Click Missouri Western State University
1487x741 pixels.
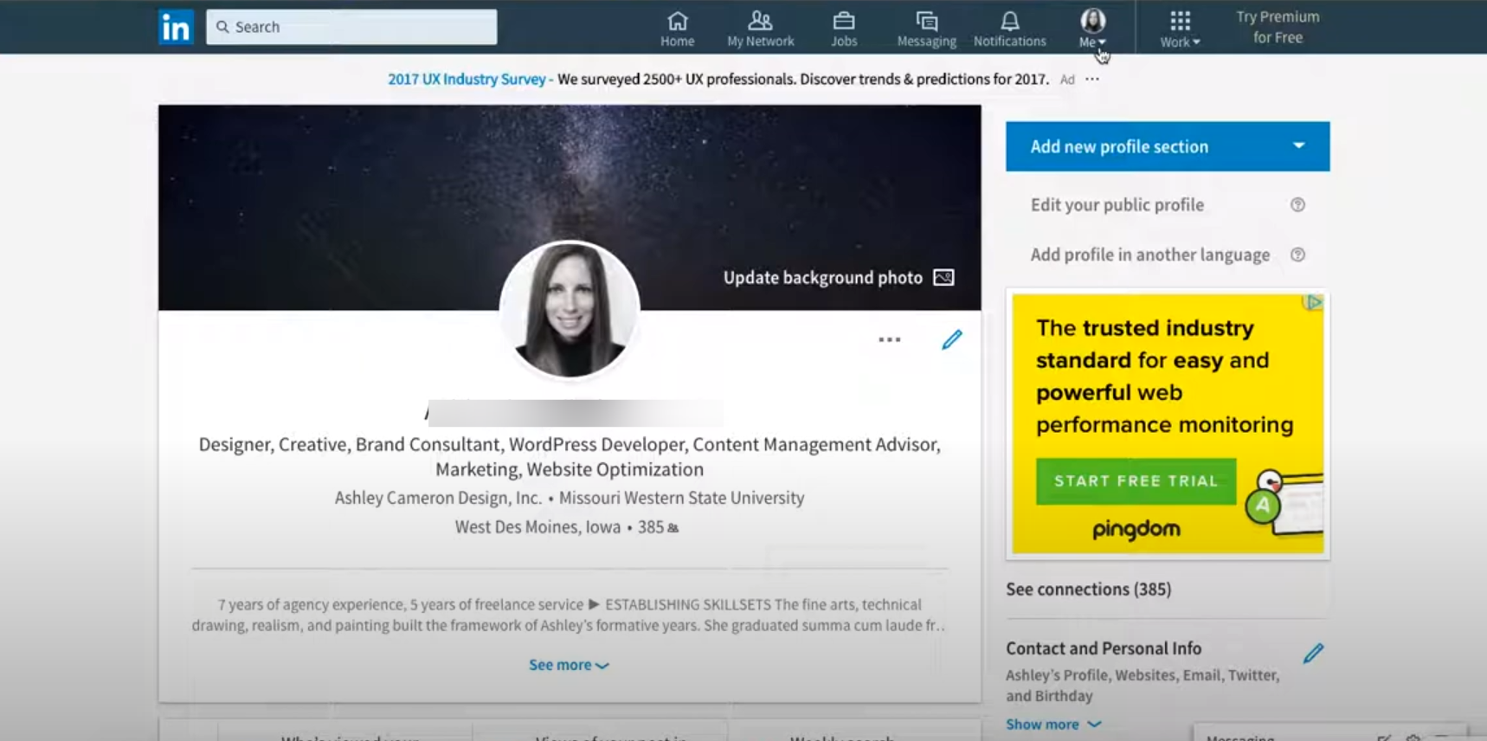[682, 498]
